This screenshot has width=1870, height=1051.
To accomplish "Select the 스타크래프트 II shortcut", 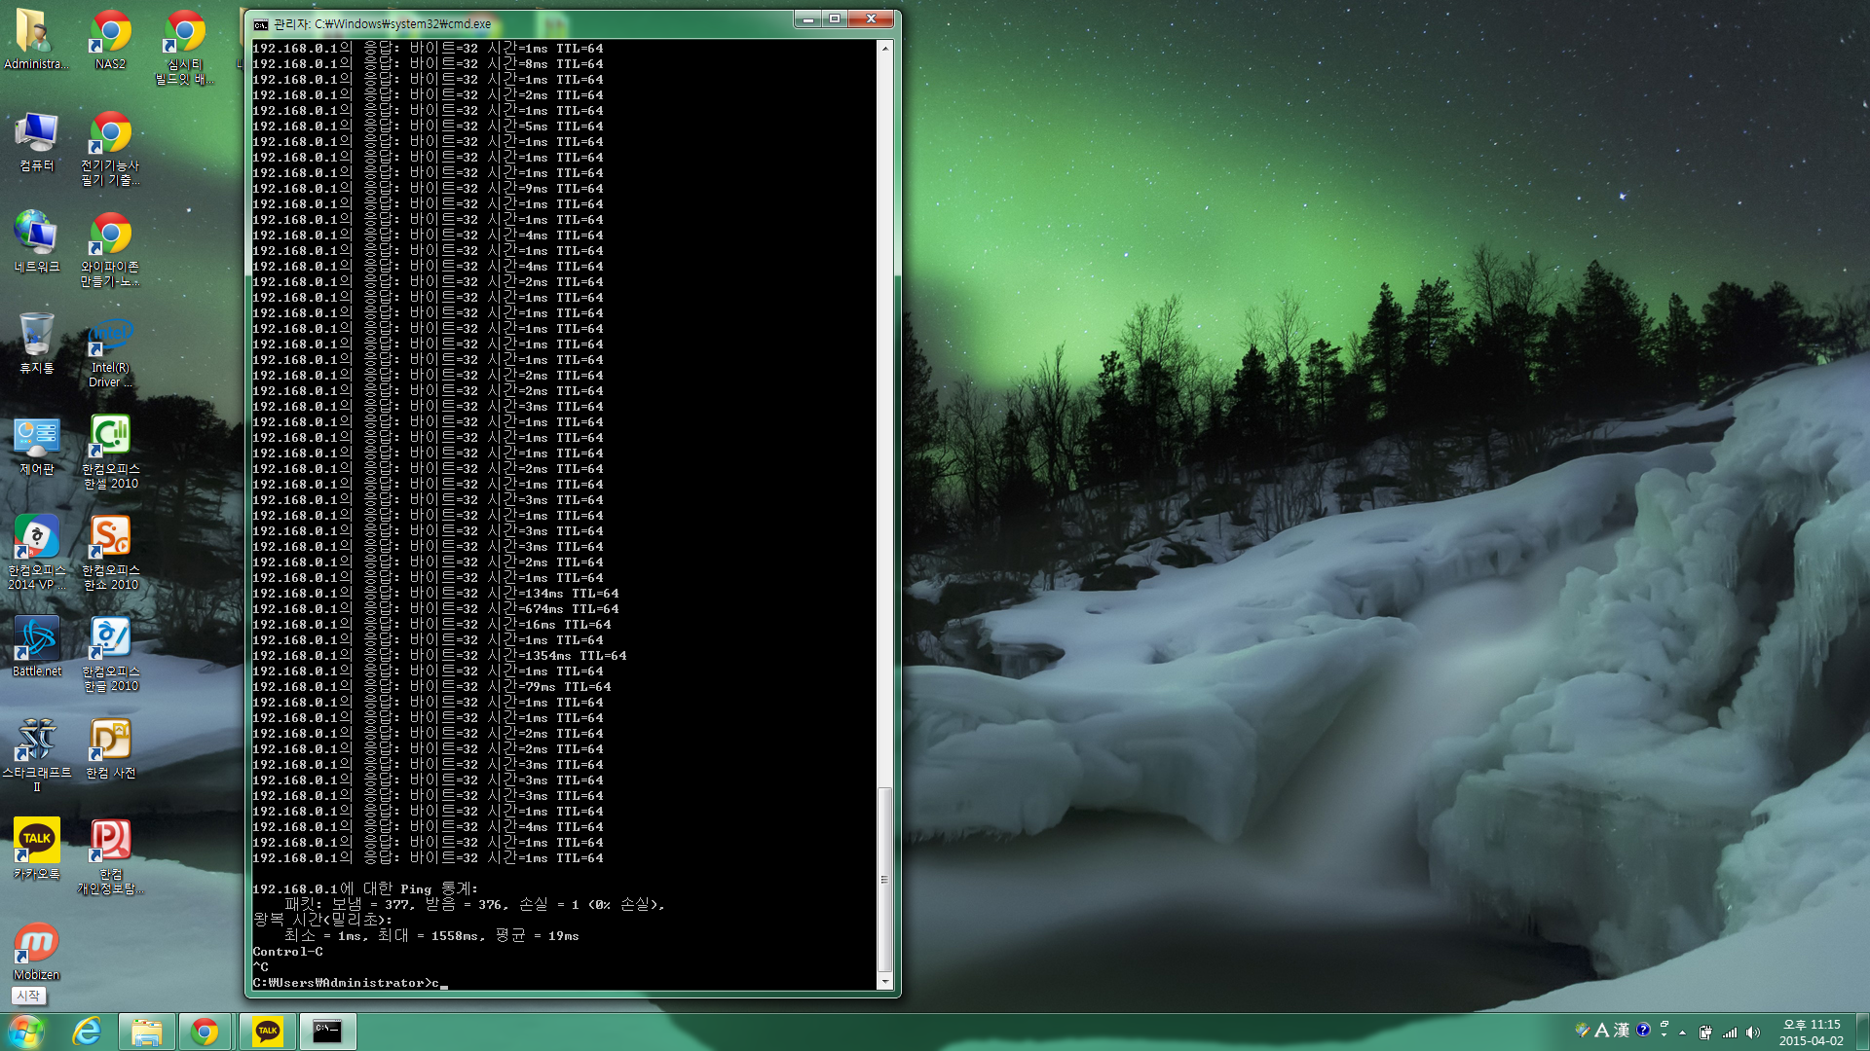I will pyautogui.click(x=37, y=756).
